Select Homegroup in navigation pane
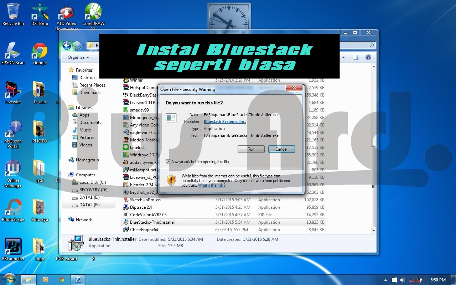The width and height of the screenshot is (456, 285). click(x=87, y=160)
